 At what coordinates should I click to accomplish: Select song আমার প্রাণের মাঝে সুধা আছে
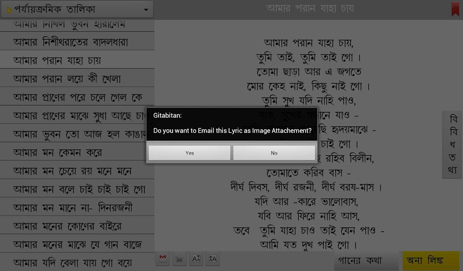[77, 116]
